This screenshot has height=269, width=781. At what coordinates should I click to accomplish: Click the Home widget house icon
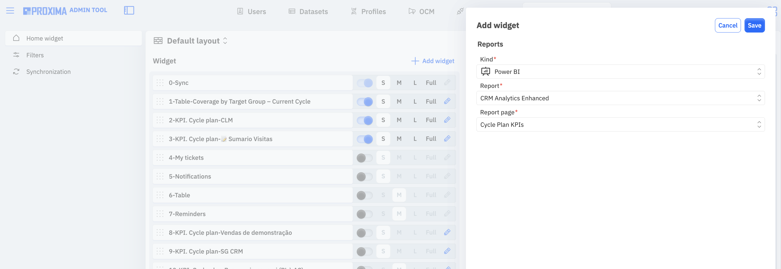(x=16, y=38)
